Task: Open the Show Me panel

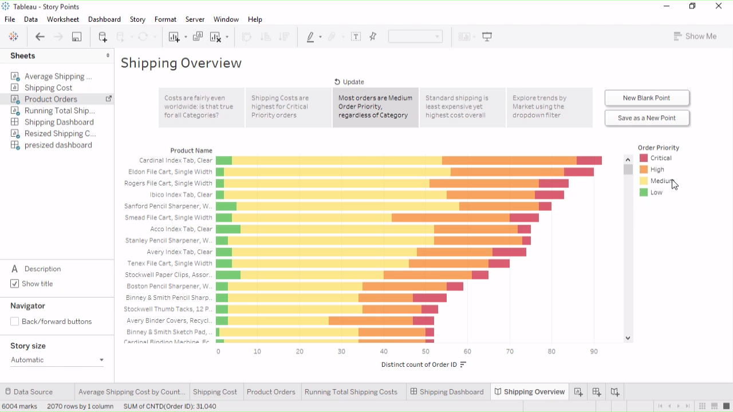Action: pos(695,36)
